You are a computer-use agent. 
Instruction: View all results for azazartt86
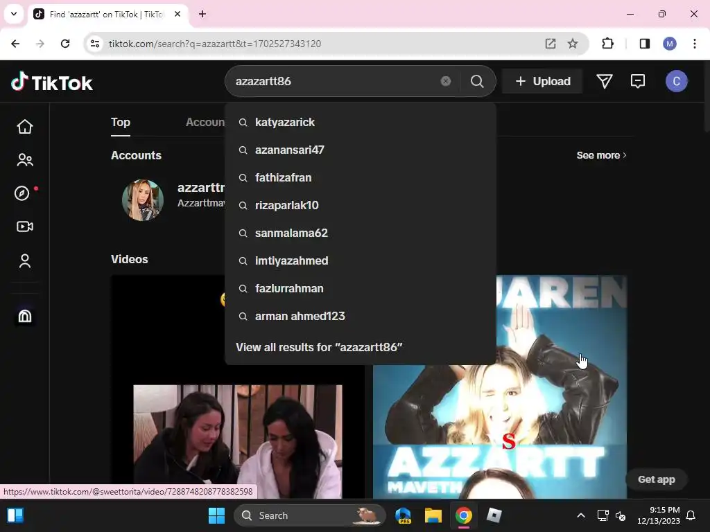[319, 347]
